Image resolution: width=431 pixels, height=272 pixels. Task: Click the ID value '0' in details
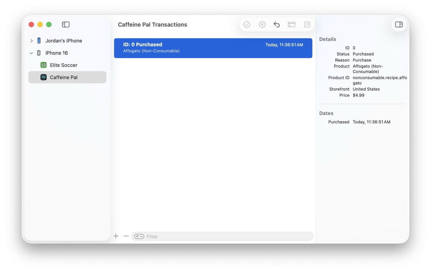point(354,48)
